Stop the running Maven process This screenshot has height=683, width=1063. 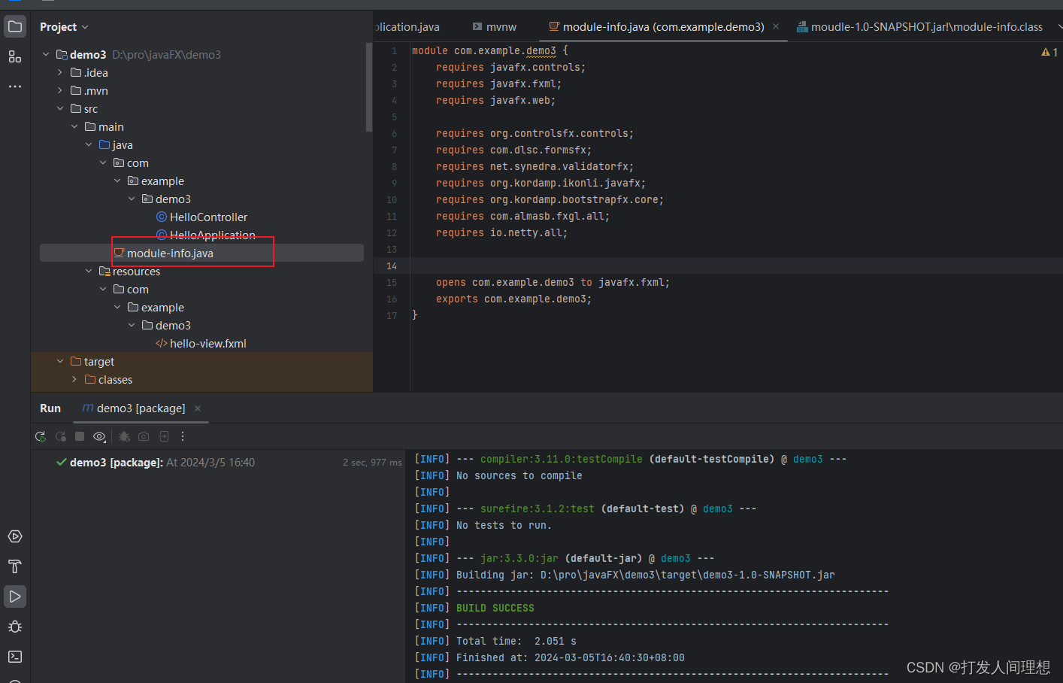(x=80, y=436)
